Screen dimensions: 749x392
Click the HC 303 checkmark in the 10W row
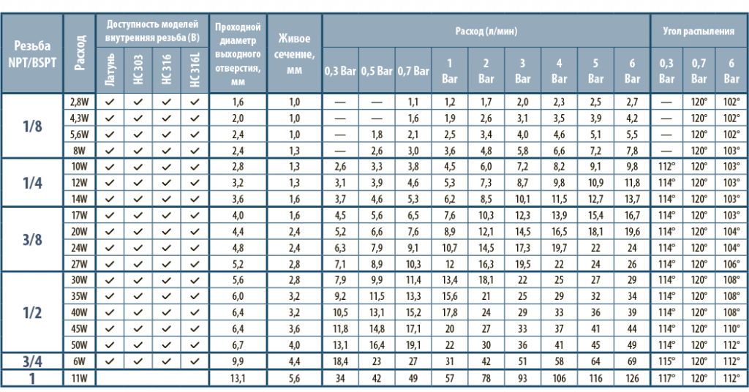138,167
